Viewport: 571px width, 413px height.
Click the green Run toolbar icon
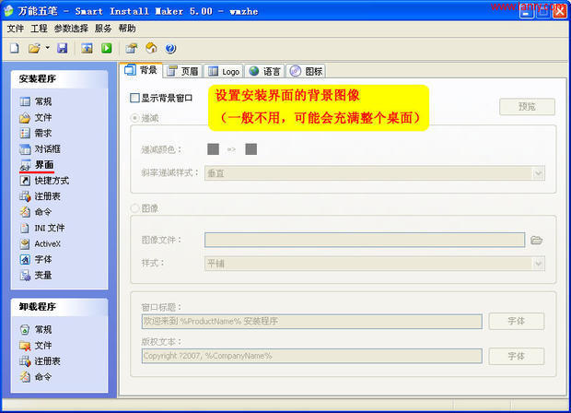[x=107, y=48]
